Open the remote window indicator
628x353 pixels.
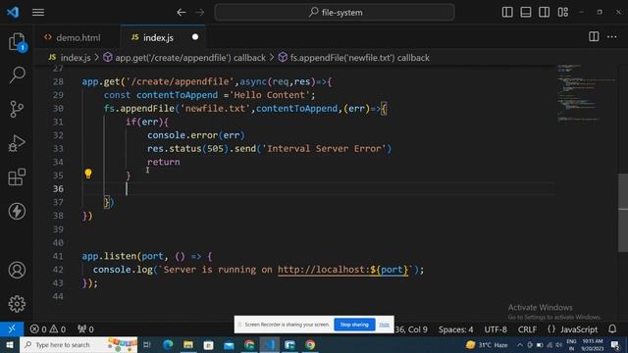tap(12, 329)
